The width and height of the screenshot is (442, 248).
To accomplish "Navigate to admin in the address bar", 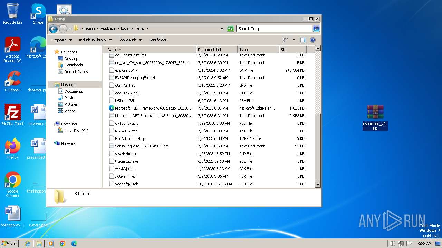I will point(90,29).
